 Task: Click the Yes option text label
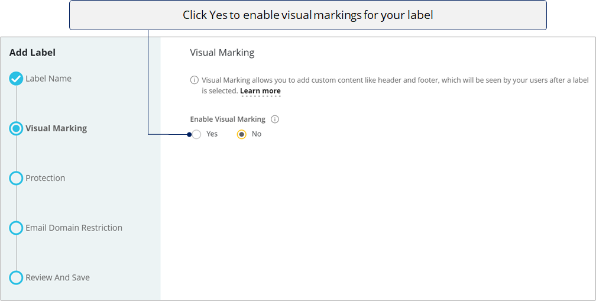pos(212,134)
